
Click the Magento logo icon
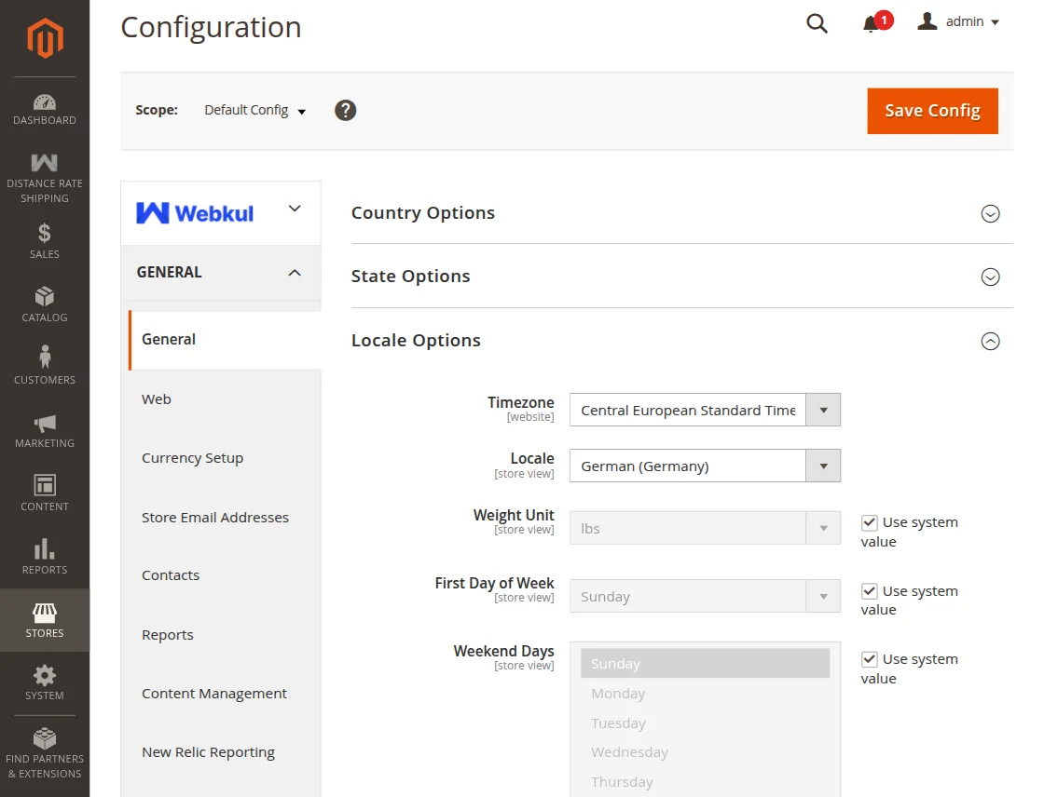point(44,38)
